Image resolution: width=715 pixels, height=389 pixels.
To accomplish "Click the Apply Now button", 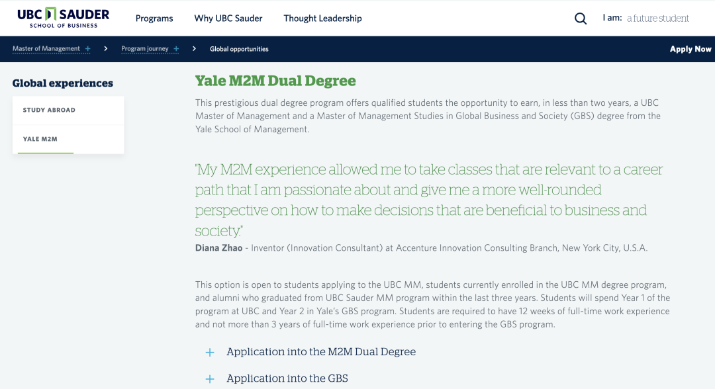I will click(x=691, y=49).
